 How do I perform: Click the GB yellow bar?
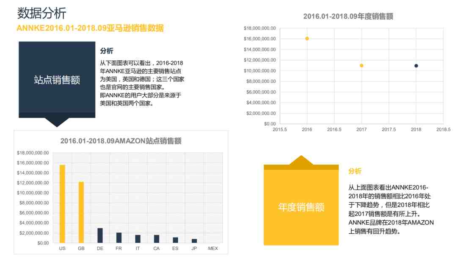(81, 212)
